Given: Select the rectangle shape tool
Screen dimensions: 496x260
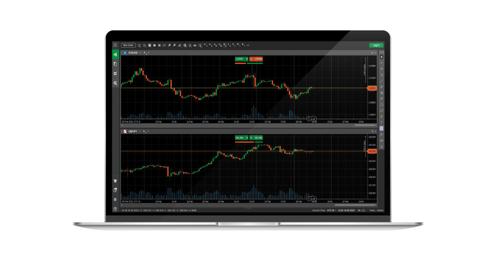Looking at the screenshot, I should pyautogui.click(x=382, y=110).
